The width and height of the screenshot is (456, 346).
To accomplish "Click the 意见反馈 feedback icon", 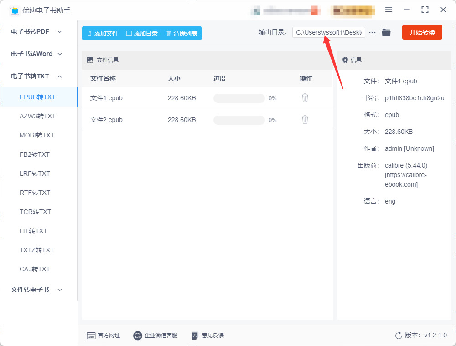I will coord(195,336).
